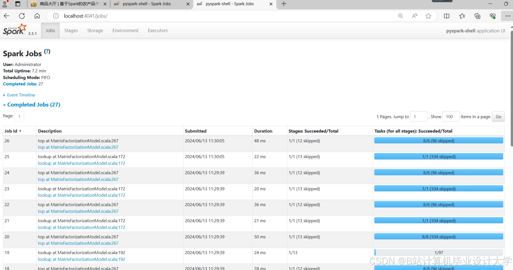Toggle sort order on Job Id column
The height and width of the screenshot is (270, 513).
coord(13,131)
